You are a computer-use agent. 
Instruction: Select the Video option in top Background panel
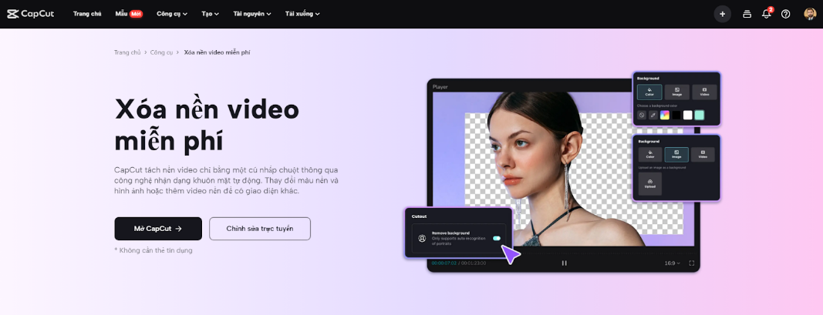pyautogui.click(x=703, y=92)
